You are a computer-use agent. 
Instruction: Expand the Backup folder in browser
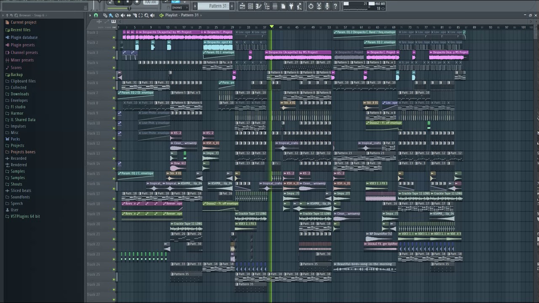coord(16,74)
